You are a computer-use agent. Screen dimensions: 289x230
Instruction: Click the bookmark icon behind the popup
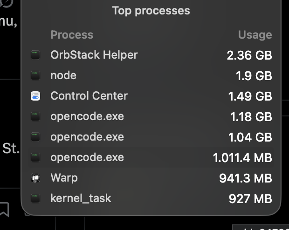click(x=4, y=210)
